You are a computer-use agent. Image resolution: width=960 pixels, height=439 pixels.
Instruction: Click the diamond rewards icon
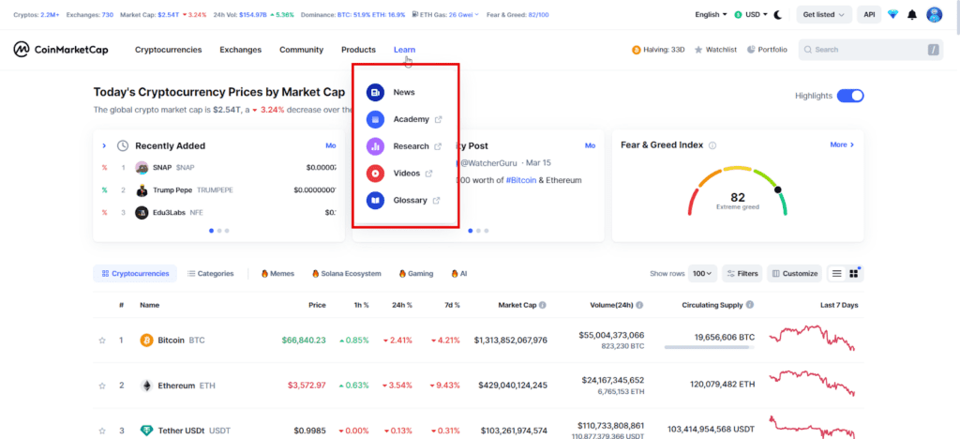point(892,15)
